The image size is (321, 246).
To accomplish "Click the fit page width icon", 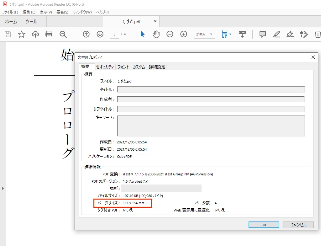I will click(x=224, y=34).
